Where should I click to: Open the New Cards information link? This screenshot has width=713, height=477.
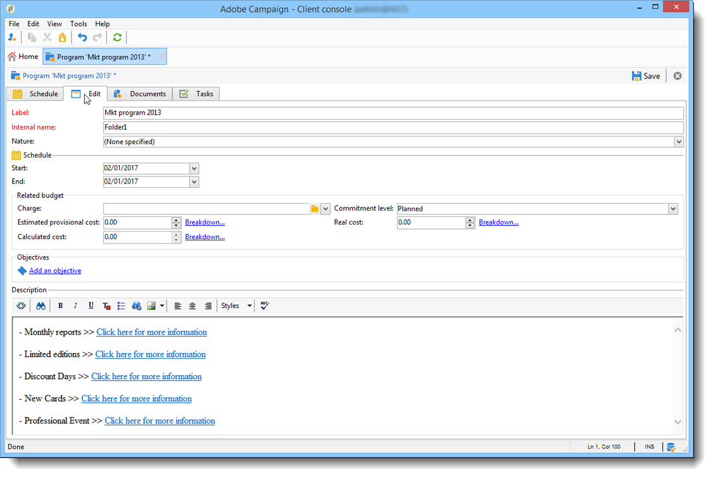[x=136, y=399]
